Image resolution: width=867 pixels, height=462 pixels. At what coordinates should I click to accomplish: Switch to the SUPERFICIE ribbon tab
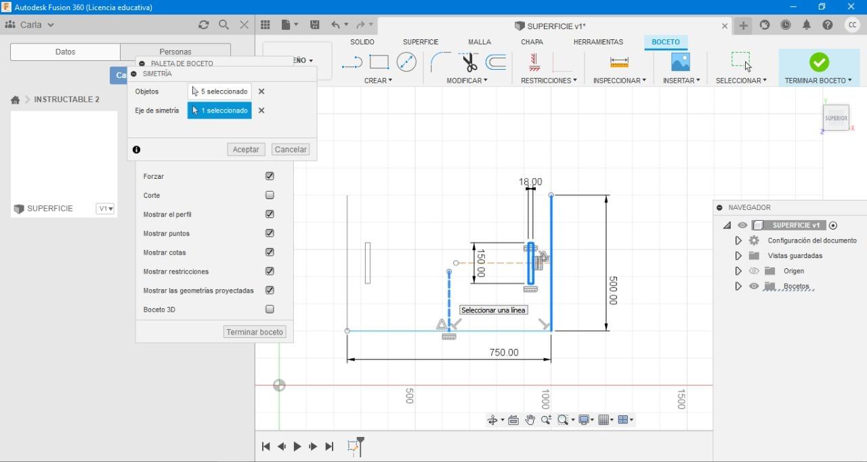pos(421,42)
